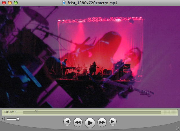The image size is (180, 131).
Task: Skip to the beginning of the movie
Action: tap(67, 122)
